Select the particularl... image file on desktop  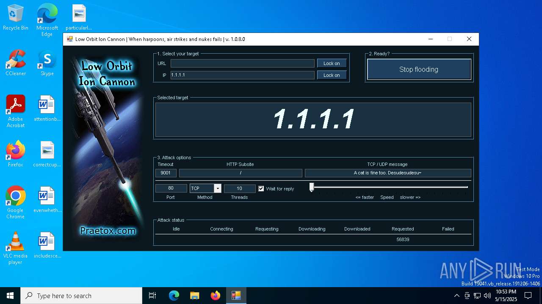coord(79,18)
